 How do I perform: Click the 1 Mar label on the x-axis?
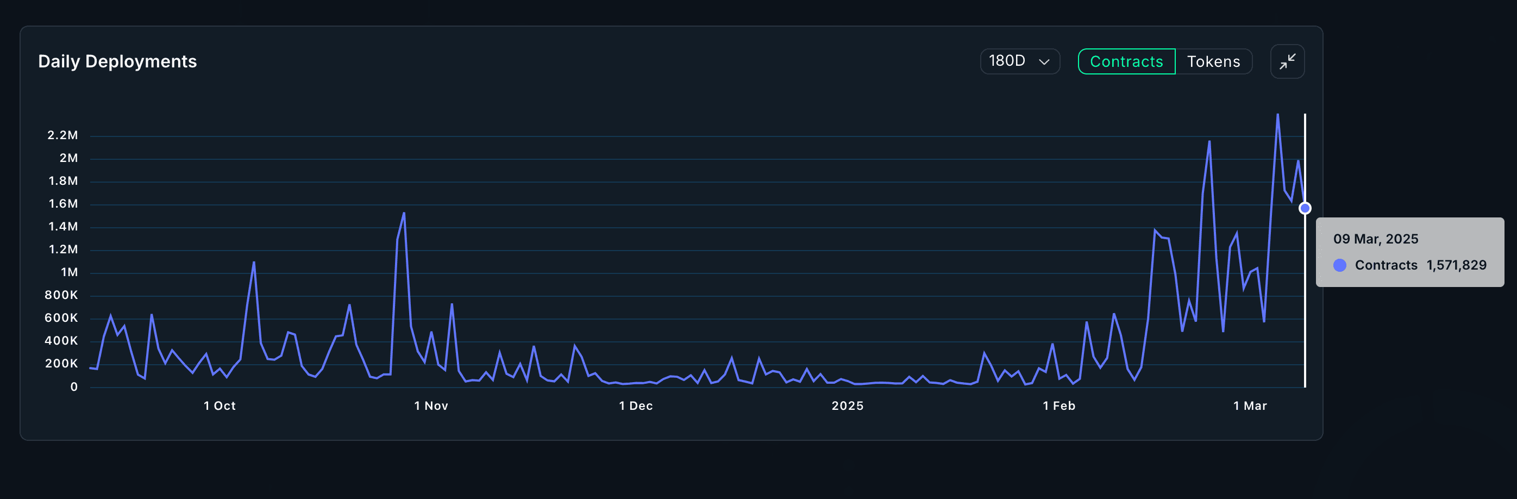click(1250, 406)
